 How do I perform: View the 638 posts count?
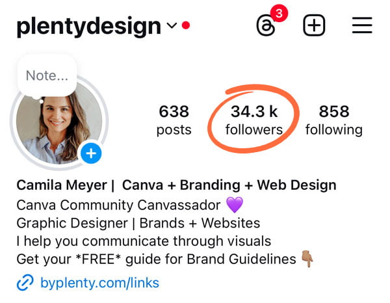click(174, 120)
